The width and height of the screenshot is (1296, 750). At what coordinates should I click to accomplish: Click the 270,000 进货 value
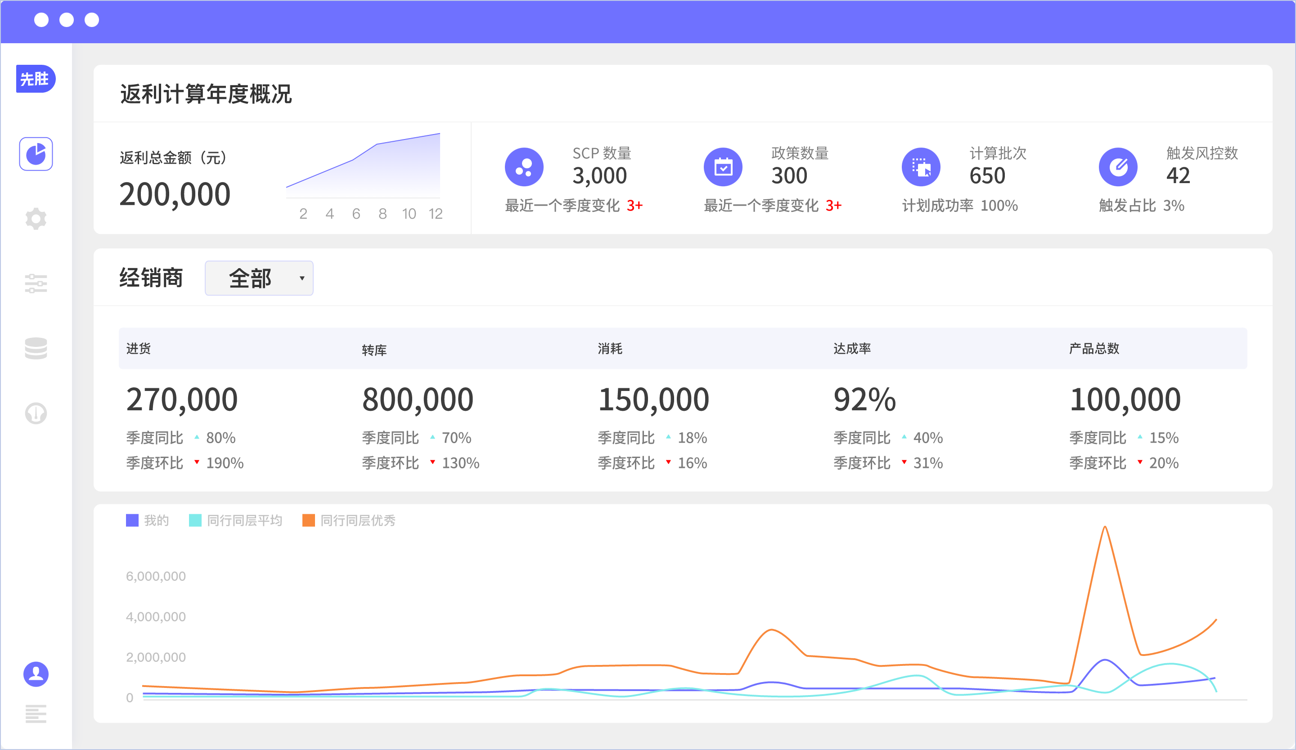182,400
